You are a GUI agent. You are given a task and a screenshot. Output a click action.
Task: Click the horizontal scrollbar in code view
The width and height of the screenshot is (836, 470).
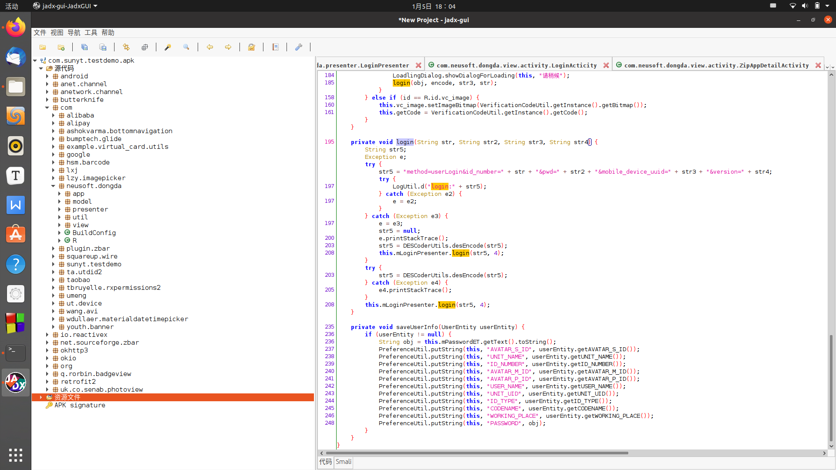[477, 453]
